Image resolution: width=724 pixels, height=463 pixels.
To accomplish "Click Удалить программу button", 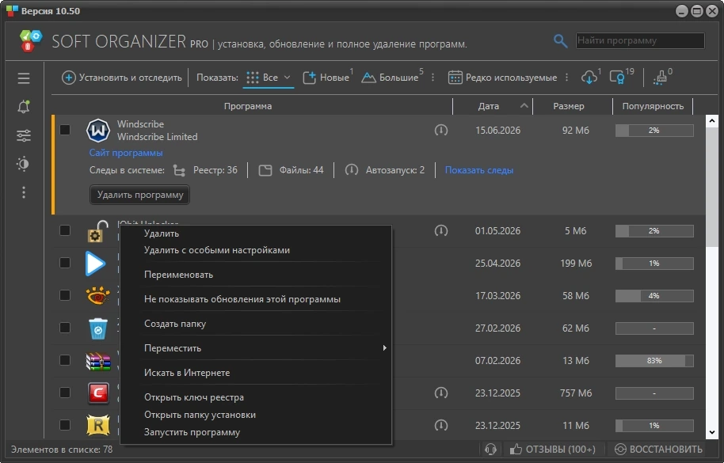I will 140,195.
